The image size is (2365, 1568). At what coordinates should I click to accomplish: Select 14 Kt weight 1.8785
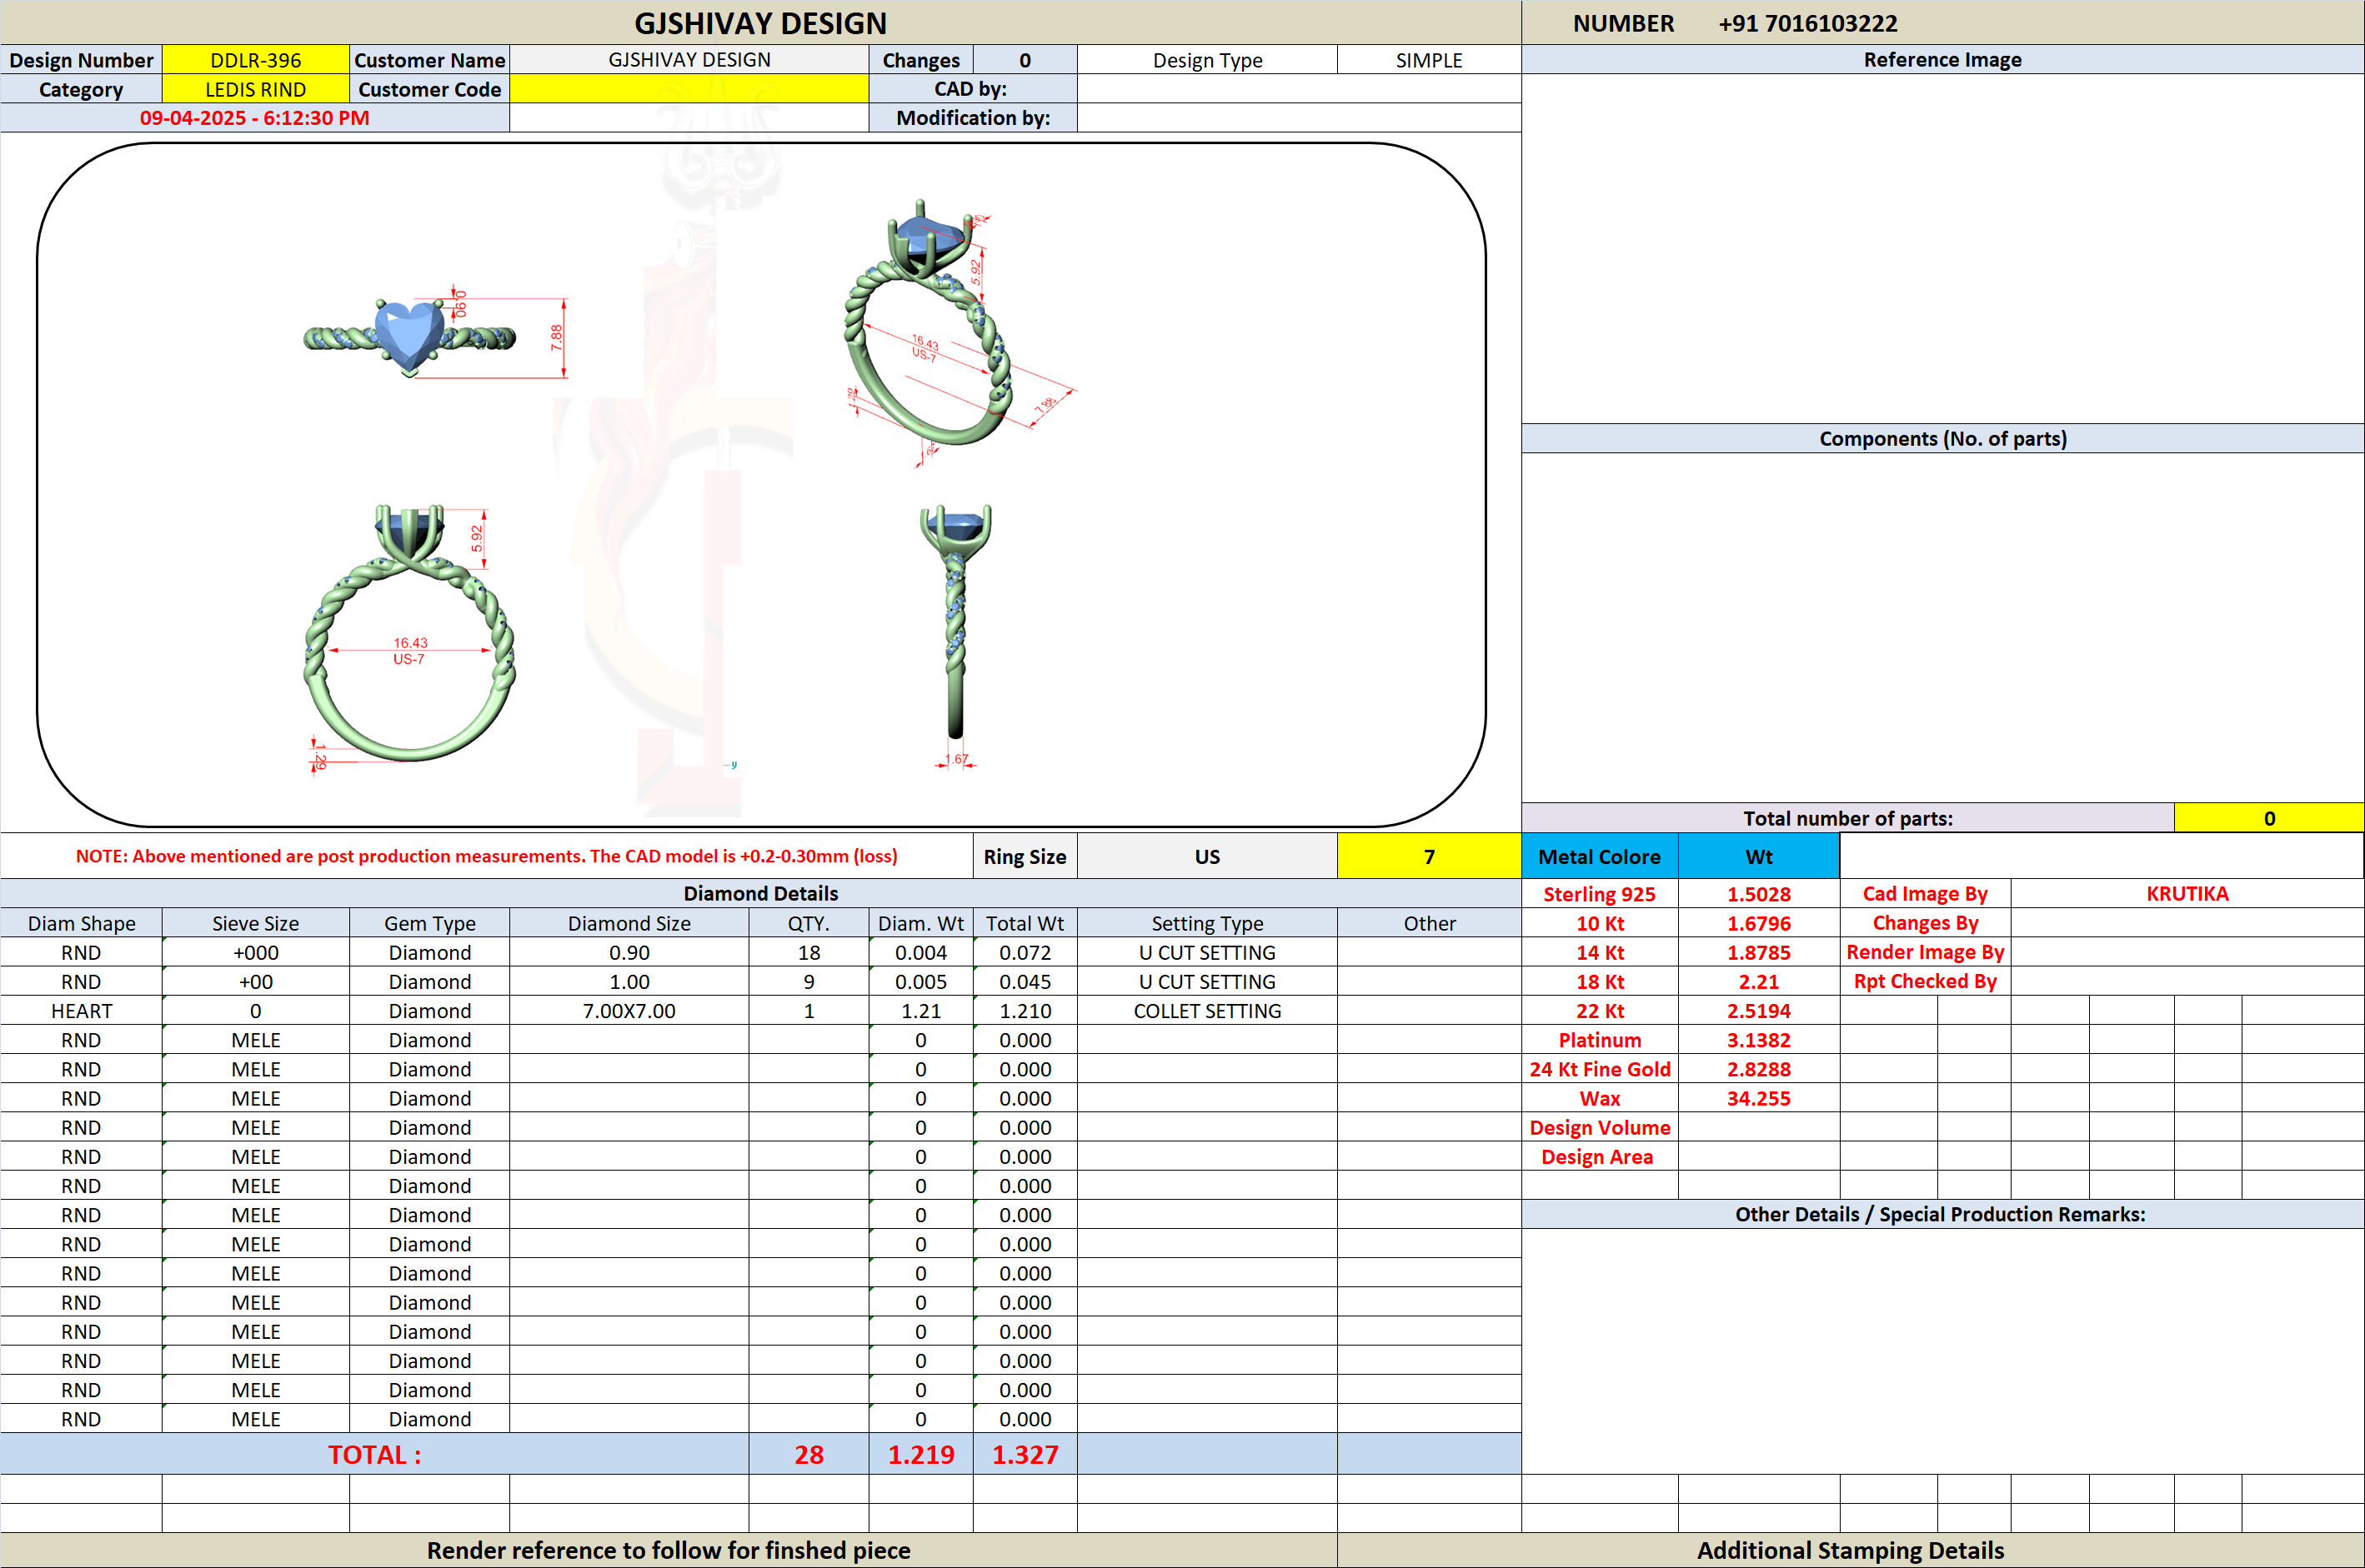[1759, 952]
